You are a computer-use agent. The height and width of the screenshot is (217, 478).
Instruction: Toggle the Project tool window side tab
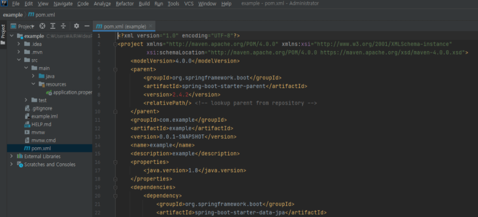(3, 34)
